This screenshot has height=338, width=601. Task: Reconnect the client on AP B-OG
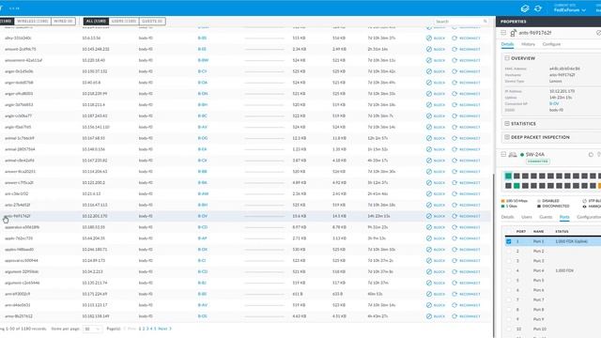pyautogui.click(x=466, y=138)
